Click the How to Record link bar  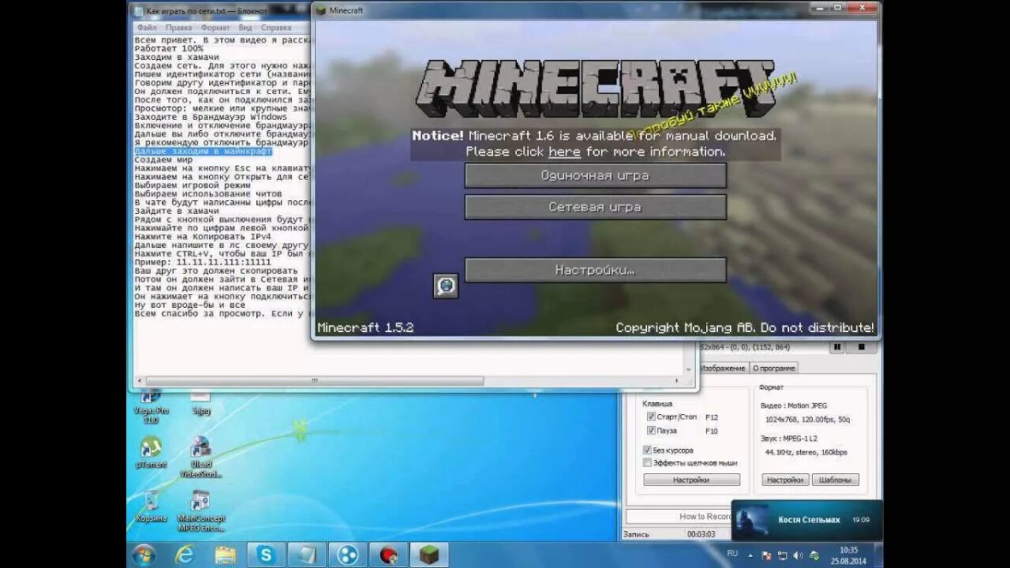click(679, 516)
